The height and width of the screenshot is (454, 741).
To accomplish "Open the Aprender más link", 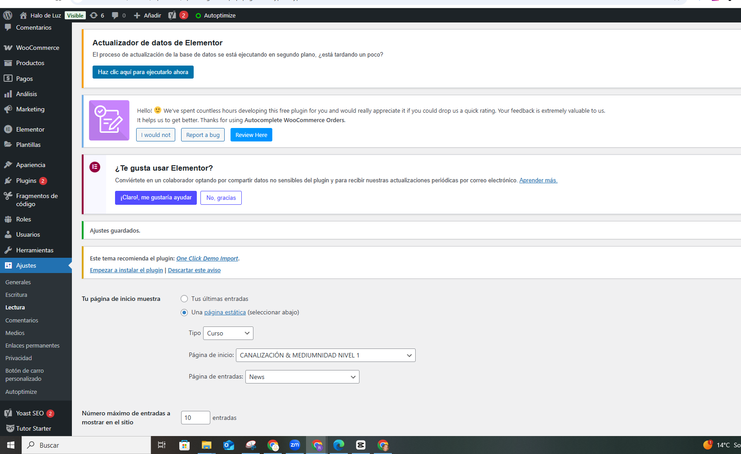I will (x=538, y=181).
